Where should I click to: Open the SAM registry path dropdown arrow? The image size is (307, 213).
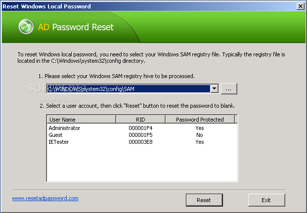[x=215, y=88]
